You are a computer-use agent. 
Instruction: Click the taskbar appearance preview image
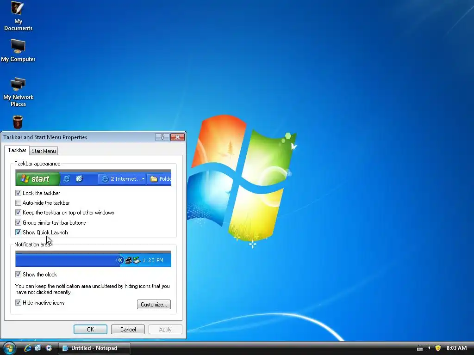[x=93, y=177]
